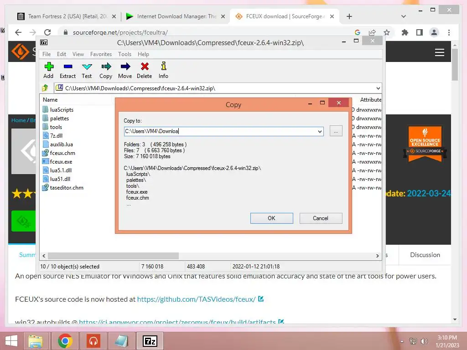
Task: Open the Edit menu
Action: [x=62, y=54]
